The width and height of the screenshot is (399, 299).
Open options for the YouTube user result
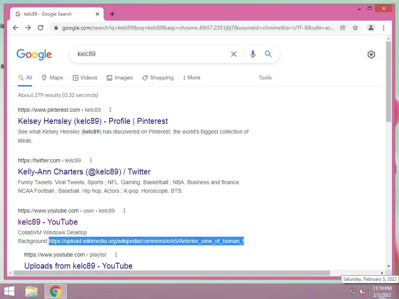pos(124,211)
